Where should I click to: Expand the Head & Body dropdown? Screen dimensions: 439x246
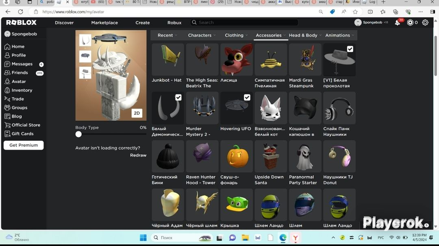[x=305, y=35]
